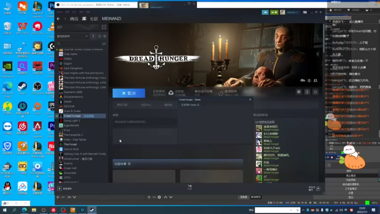Move scene down with OBS down arrow
The height and width of the screenshot is (214, 380).
pyautogui.click(x=75, y=197)
